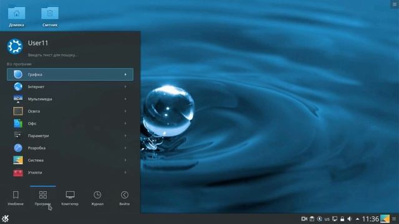
Task: Open the Графіка category
Action: [70, 75]
